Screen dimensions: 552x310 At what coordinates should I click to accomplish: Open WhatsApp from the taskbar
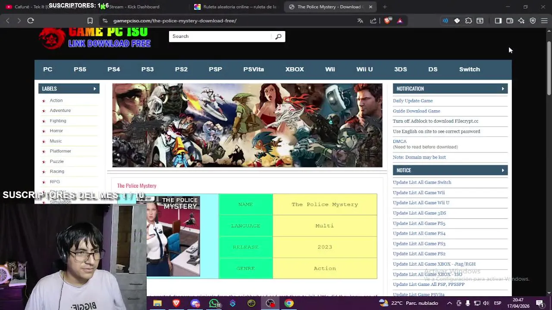point(214,303)
